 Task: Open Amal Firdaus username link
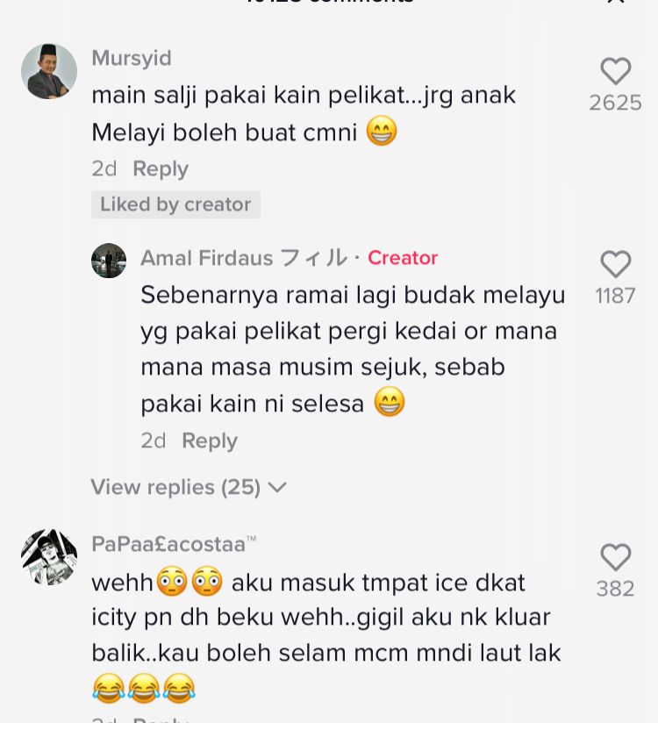(244, 257)
